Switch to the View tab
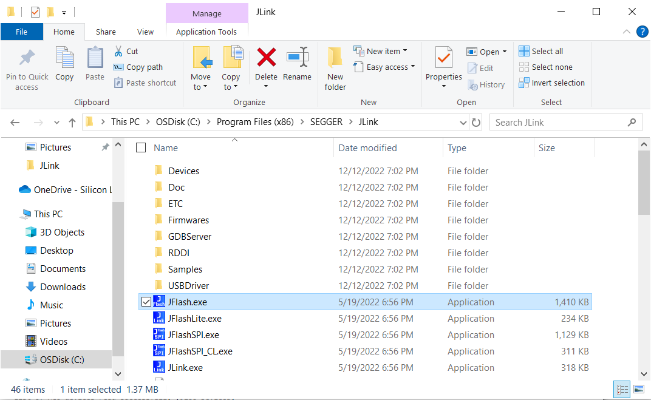 145,32
